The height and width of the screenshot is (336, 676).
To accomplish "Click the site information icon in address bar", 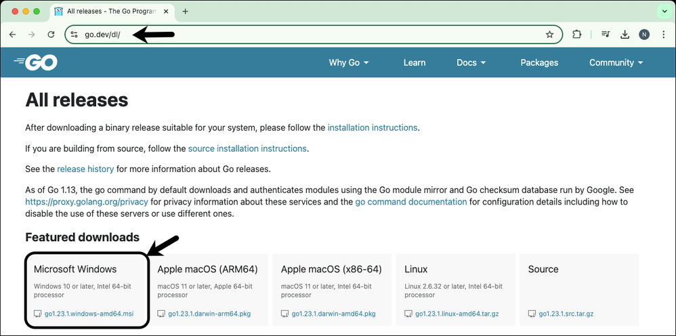I will click(74, 35).
